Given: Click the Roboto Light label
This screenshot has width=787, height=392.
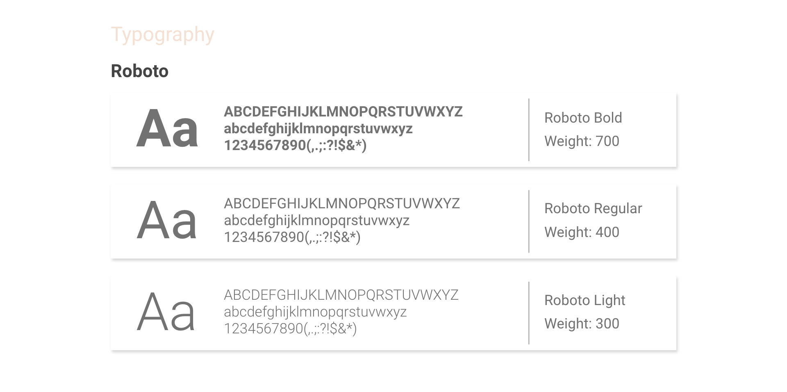Looking at the screenshot, I should [x=585, y=300].
